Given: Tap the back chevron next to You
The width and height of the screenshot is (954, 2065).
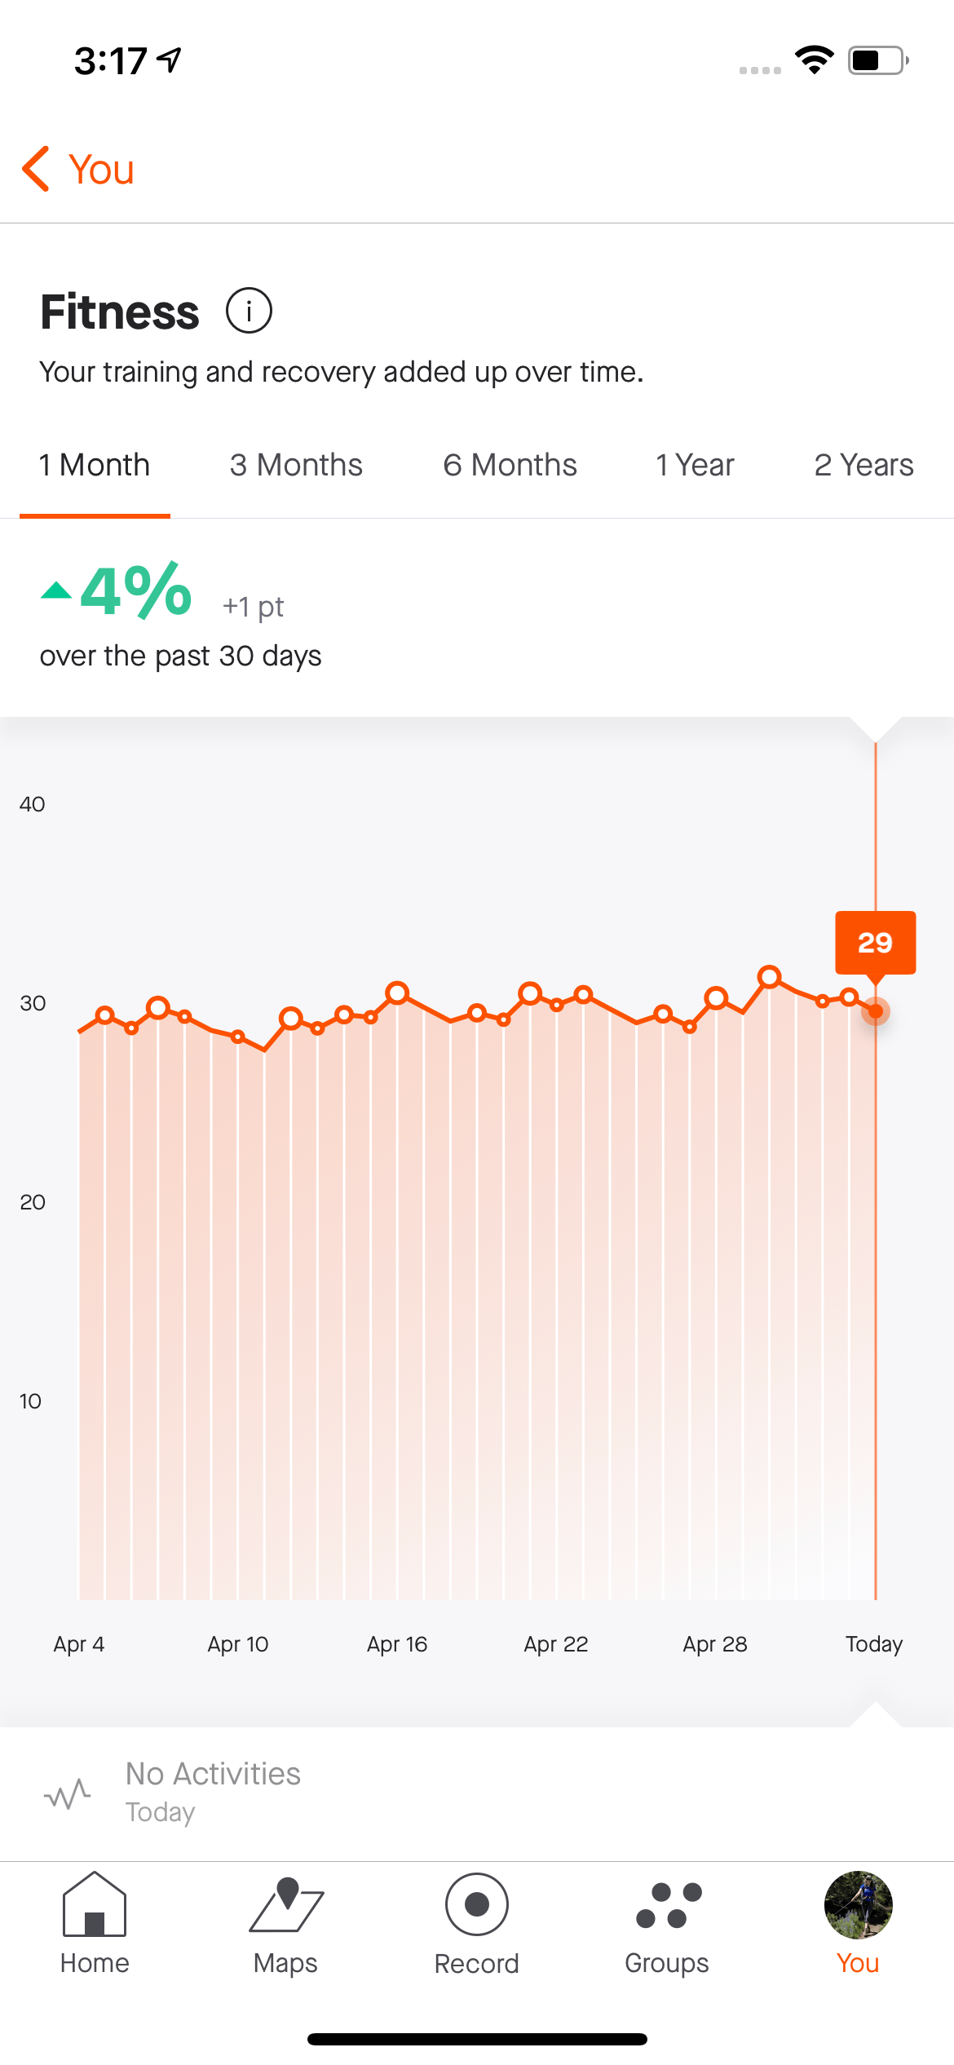Looking at the screenshot, I should (34, 169).
